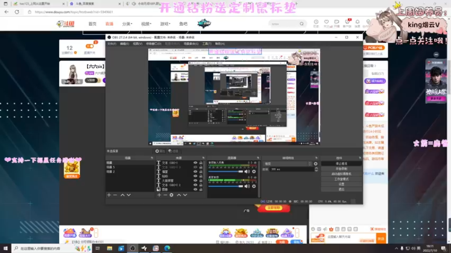Viewport: 451px width, 253px height.
Task: Open Douyu notification bell icon
Action: [x=357, y=22]
